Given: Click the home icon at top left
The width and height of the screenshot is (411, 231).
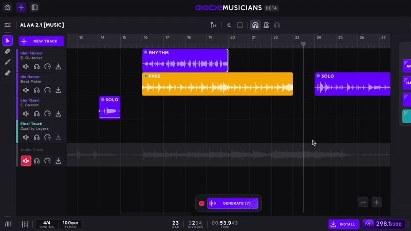Looking at the screenshot, I should [x=7, y=8].
